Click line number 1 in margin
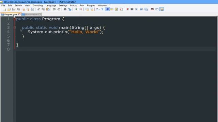 click(x=8, y=19)
